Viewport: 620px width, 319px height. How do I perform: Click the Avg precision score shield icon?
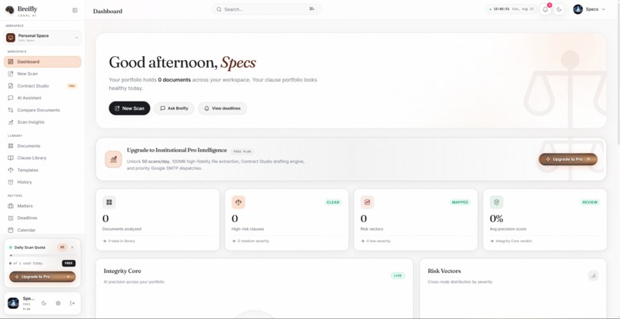pos(497,202)
